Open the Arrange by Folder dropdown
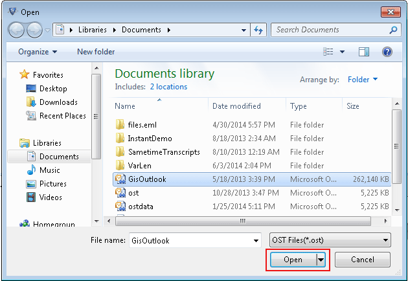The width and height of the screenshot is (408, 281). pos(363,80)
